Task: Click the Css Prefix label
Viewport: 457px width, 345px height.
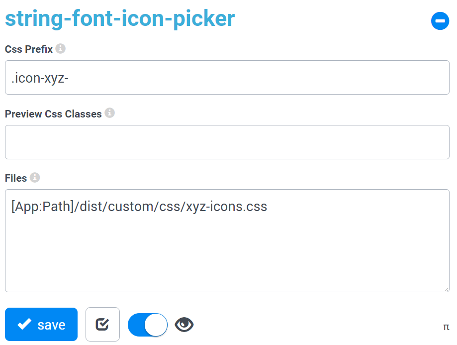Action: [29, 49]
